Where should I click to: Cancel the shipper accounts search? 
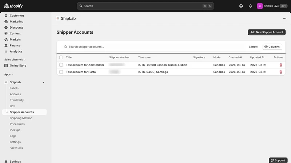click(253, 47)
